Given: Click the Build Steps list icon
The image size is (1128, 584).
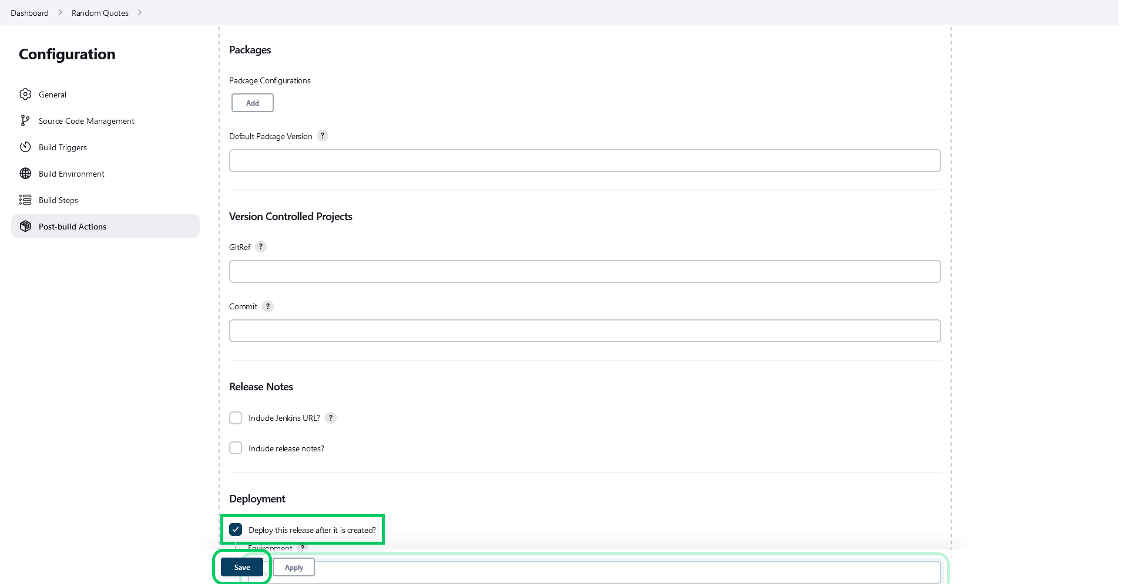Looking at the screenshot, I should (x=25, y=200).
